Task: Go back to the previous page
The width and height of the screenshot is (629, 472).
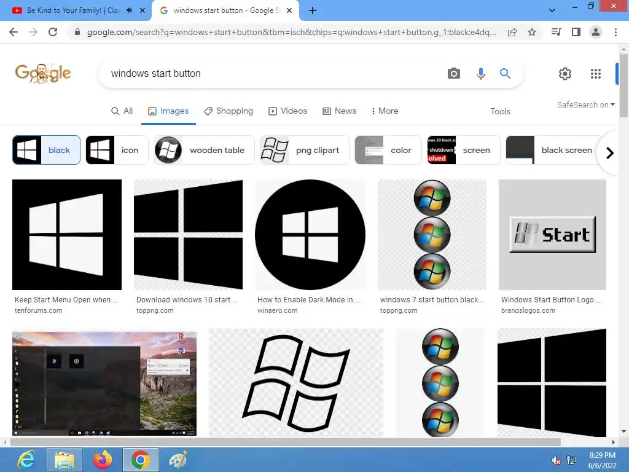Action: (x=14, y=32)
